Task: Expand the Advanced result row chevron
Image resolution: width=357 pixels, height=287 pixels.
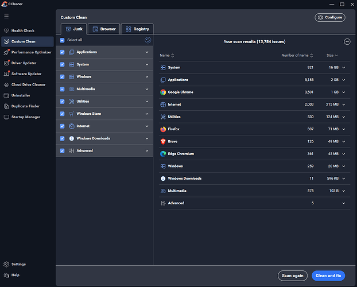Action: tap(344, 203)
